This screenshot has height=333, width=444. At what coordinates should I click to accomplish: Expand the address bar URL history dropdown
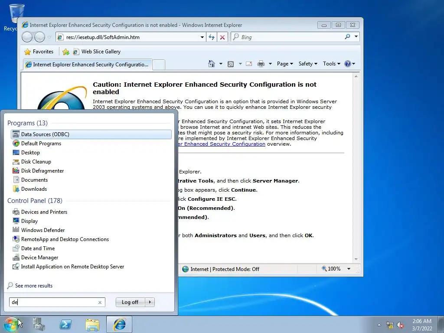(202, 37)
